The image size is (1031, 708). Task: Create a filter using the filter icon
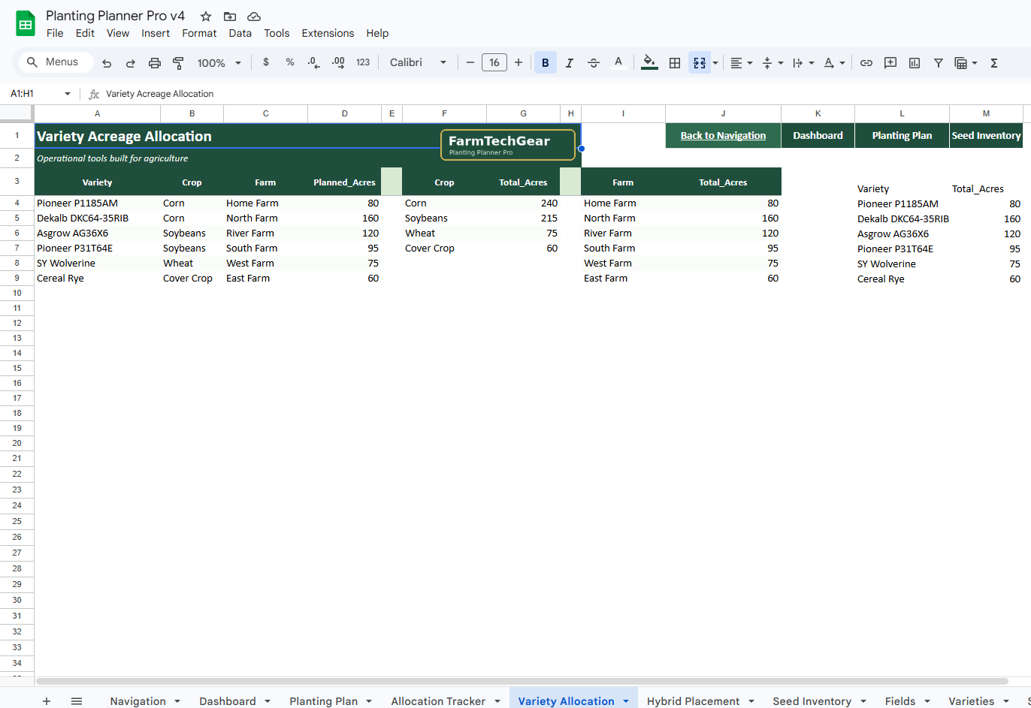[939, 62]
